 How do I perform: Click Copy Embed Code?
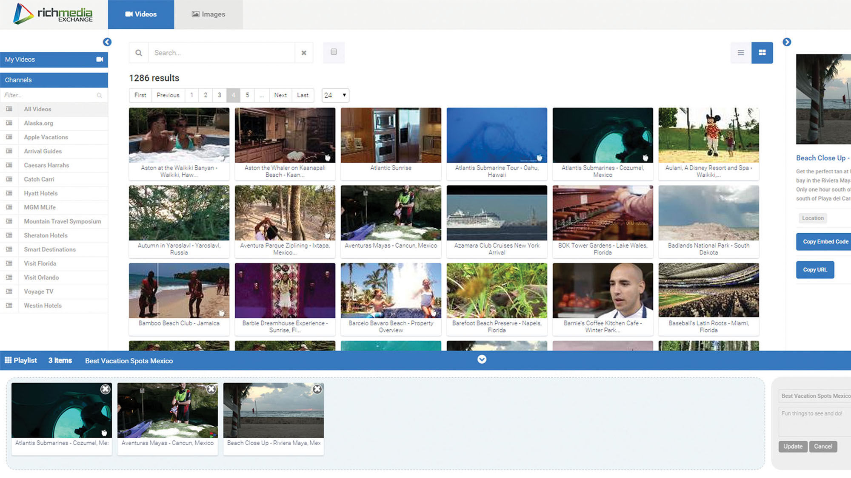coord(824,242)
